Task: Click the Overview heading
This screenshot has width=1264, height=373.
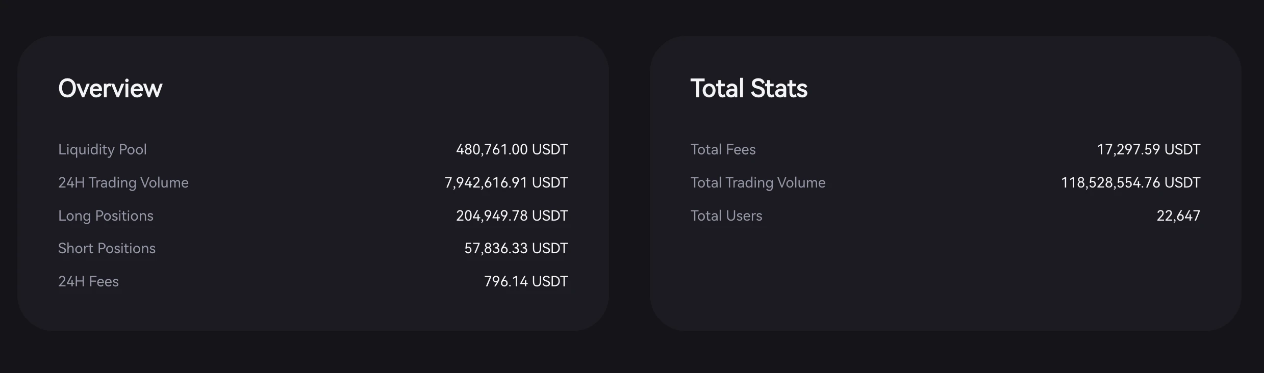Action: coord(110,89)
